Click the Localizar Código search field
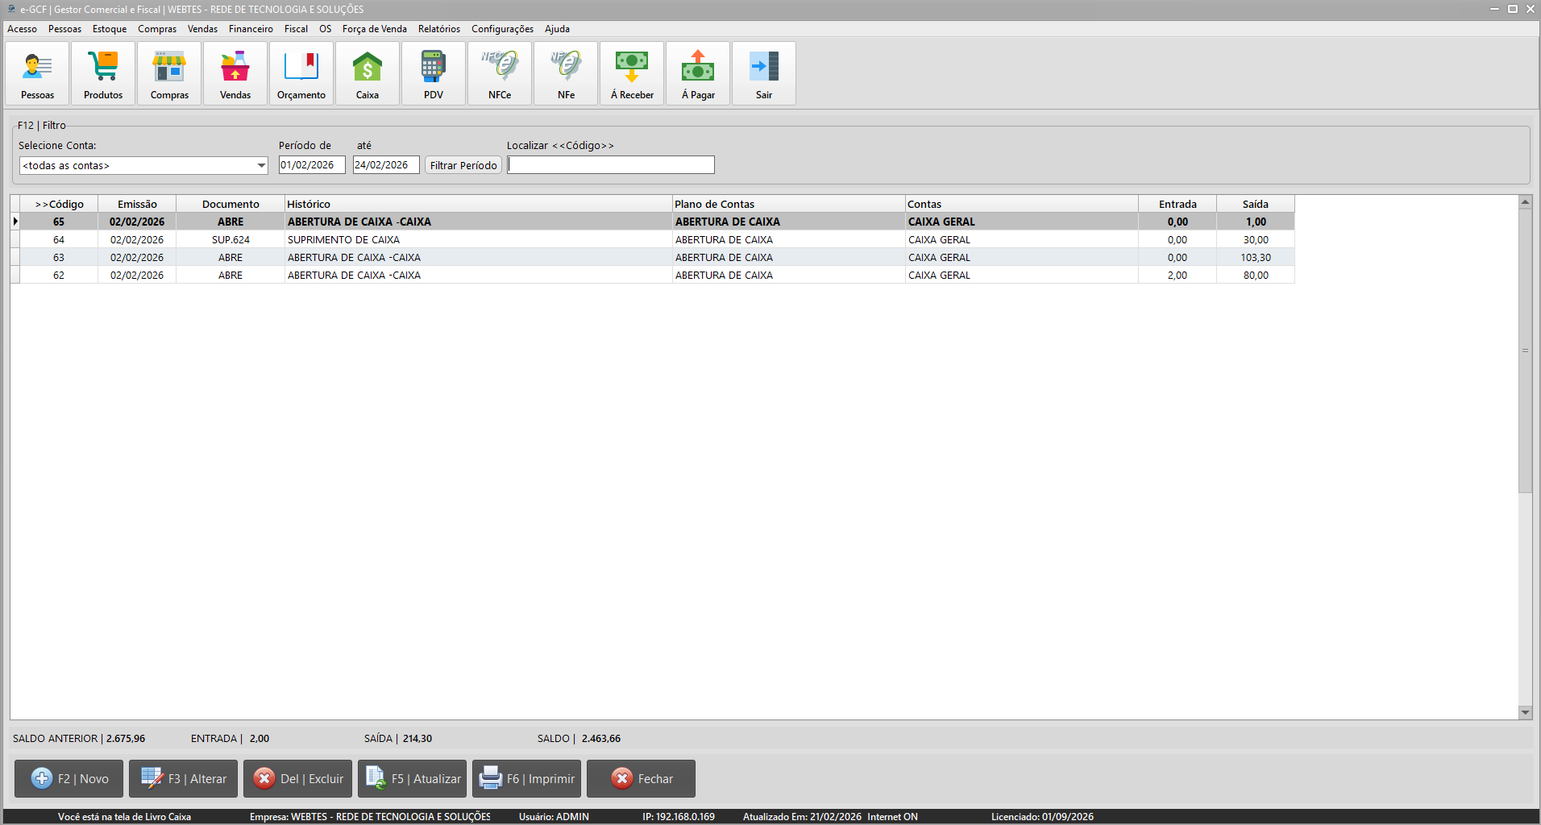 [x=611, y=165]
